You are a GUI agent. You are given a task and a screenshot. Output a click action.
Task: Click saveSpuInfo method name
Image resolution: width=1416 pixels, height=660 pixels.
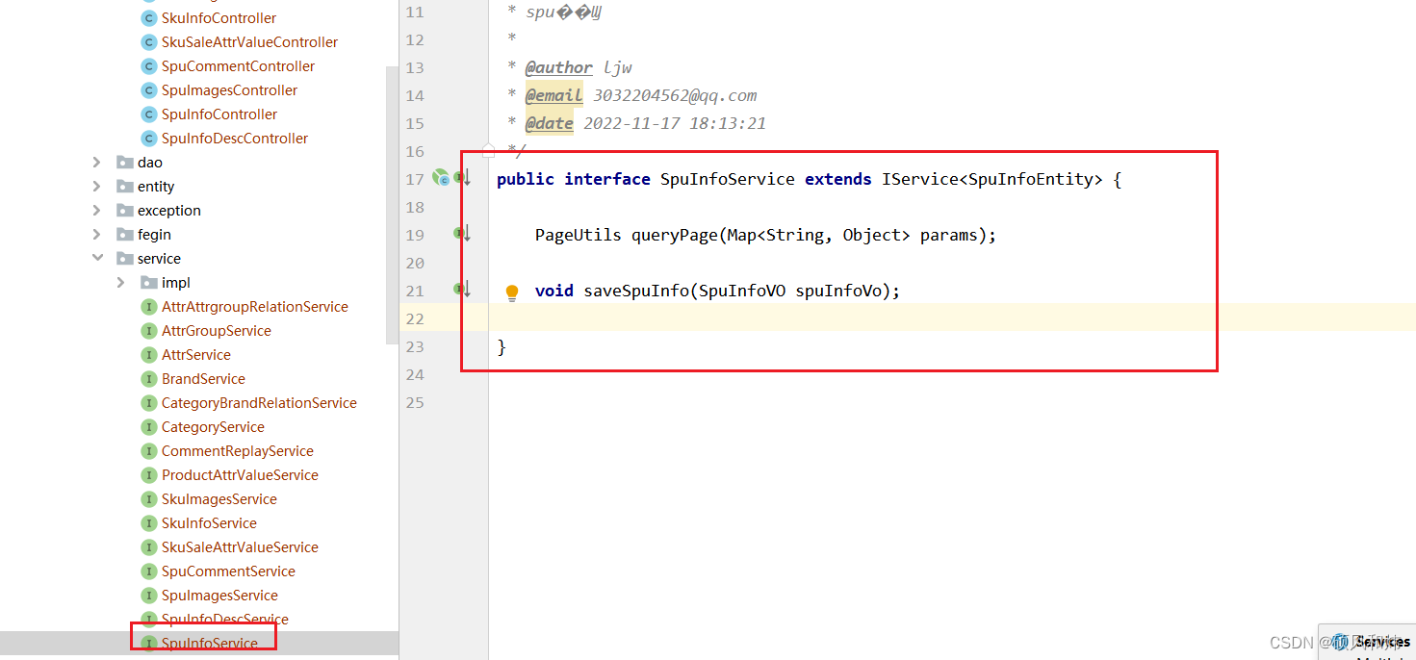636,291
